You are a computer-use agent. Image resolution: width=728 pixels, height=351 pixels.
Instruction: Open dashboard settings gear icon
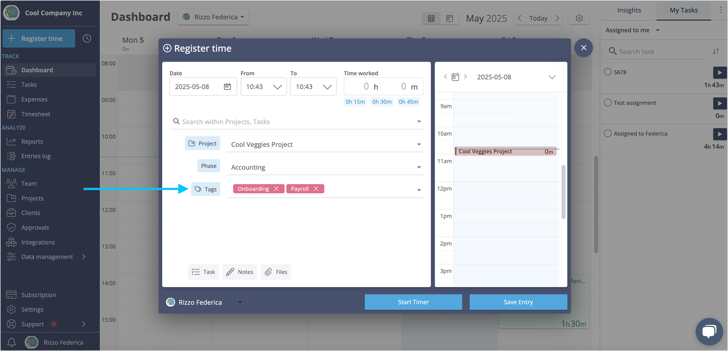pos(579,18)
